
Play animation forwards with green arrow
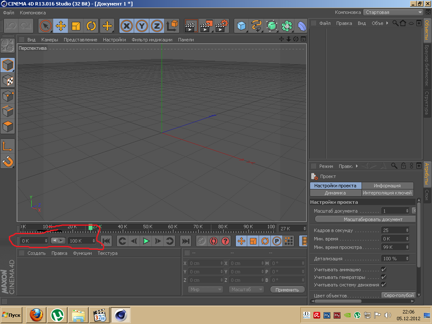click(x=146, y=241)
